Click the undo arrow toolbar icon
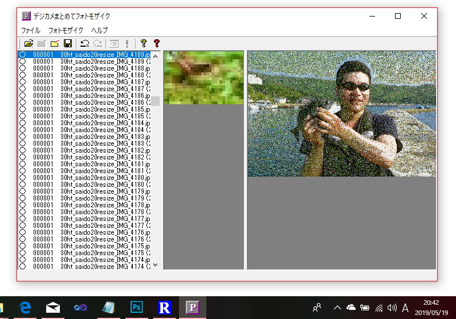Image resolution: width=456 pixels, height=319 pixels. (x=84, y=44)
